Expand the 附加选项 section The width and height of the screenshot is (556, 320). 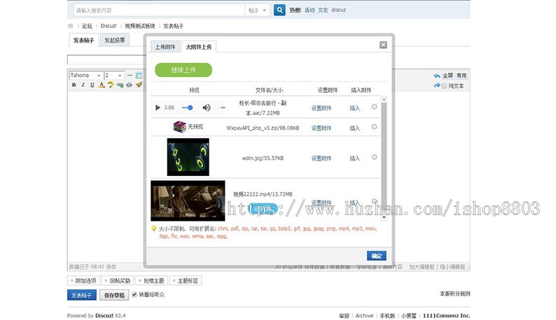tap(83, 281)
